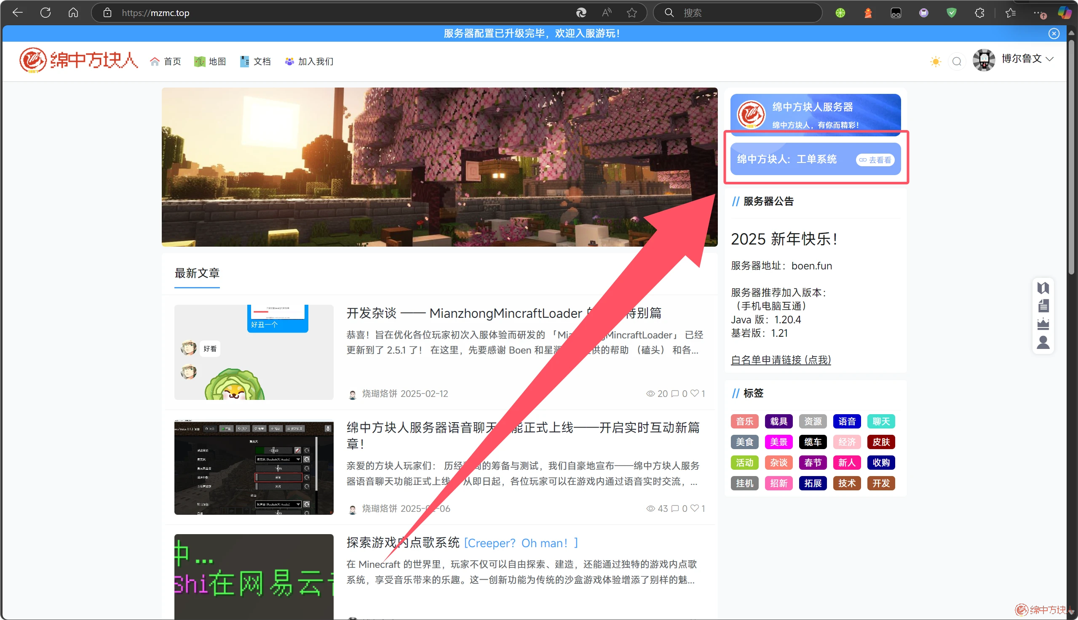The height and width of the screenshot is (620, 1078).
Task: Open Copilot icon in browser toolbar
Action: click(x=1065, y=13)
